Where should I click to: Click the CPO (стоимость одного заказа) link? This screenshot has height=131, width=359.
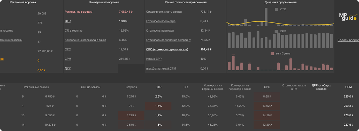coord(167,49)
